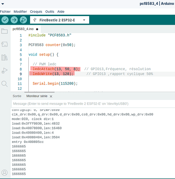Switch to the Sortie output tab
175x179 pixels.
click(17, 96)
